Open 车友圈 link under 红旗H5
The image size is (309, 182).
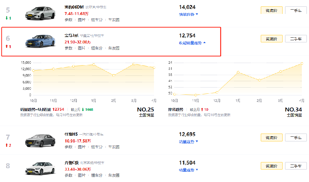click(114, 147)
